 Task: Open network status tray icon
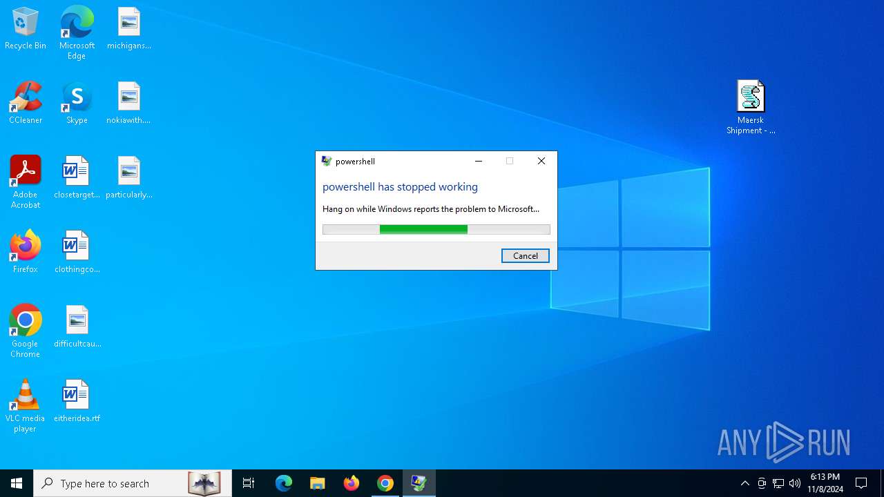778,483
